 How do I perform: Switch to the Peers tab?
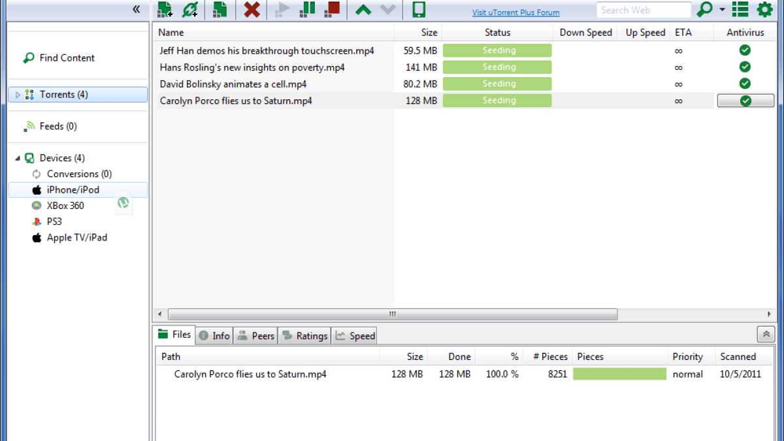click(x=255, y=336)
